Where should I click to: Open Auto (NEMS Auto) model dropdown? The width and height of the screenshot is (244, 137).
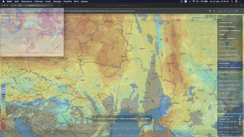coord(227,128)
